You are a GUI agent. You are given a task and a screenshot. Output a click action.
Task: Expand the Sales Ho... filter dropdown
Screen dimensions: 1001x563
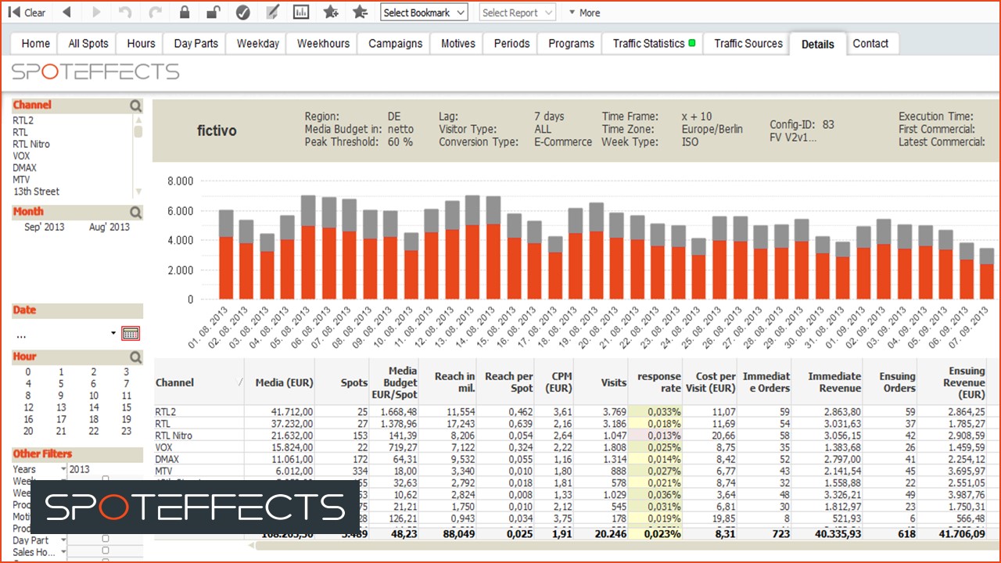(63, 552)
